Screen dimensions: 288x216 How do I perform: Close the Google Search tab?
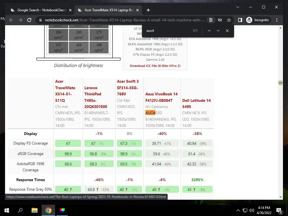70,10
